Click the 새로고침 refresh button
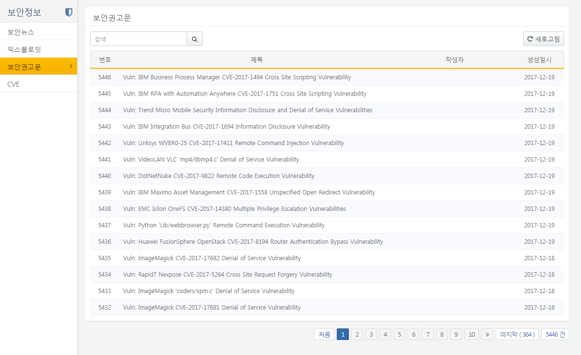Screen dimensions: 581x355 pyautogui.click(x=543, y=39)
